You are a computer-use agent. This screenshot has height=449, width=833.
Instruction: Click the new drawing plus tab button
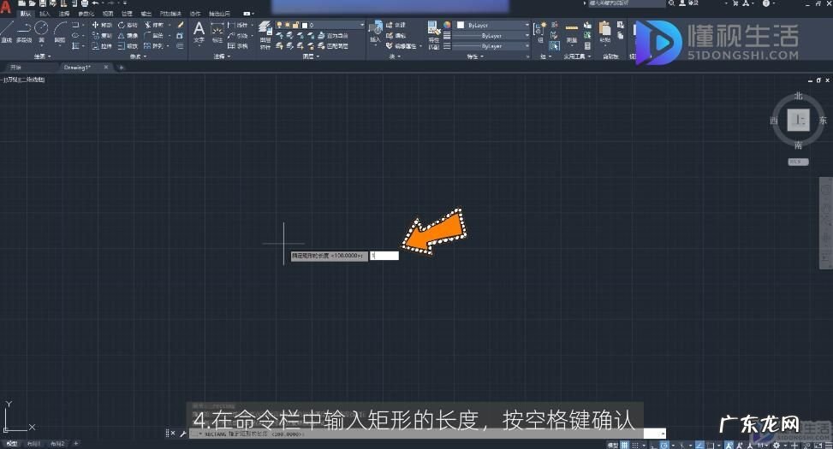121,68
